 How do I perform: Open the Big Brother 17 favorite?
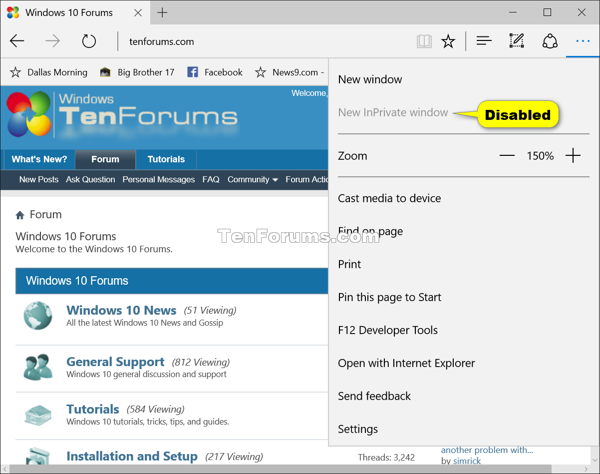point(137,72)
